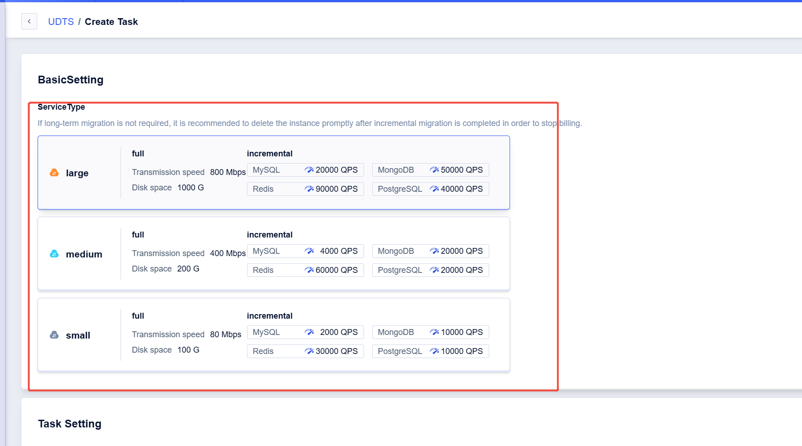The width and height of the screenshot is (802, 446).
Task: Click the BasicSetting section heading
Action: point(71,80)
